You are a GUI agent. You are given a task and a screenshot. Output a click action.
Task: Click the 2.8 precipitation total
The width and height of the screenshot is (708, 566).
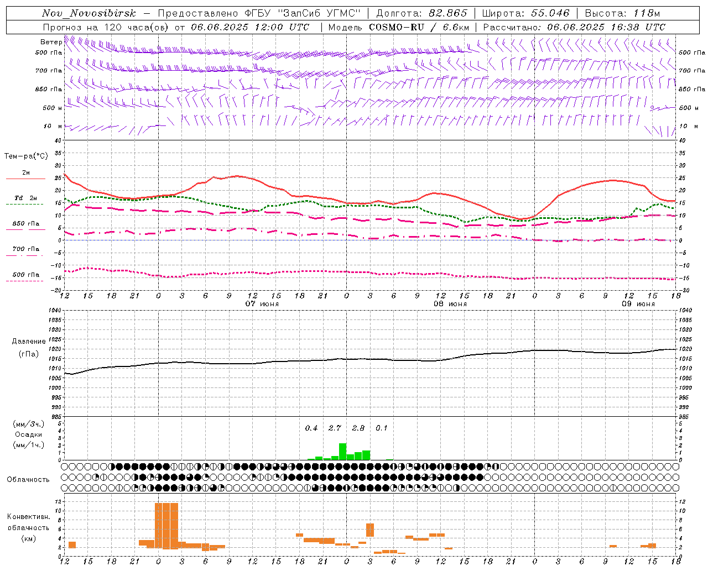pyautogui.click(x=358, y=428)
